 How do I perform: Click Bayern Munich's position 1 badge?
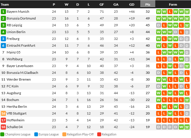(x=3, y=12)
